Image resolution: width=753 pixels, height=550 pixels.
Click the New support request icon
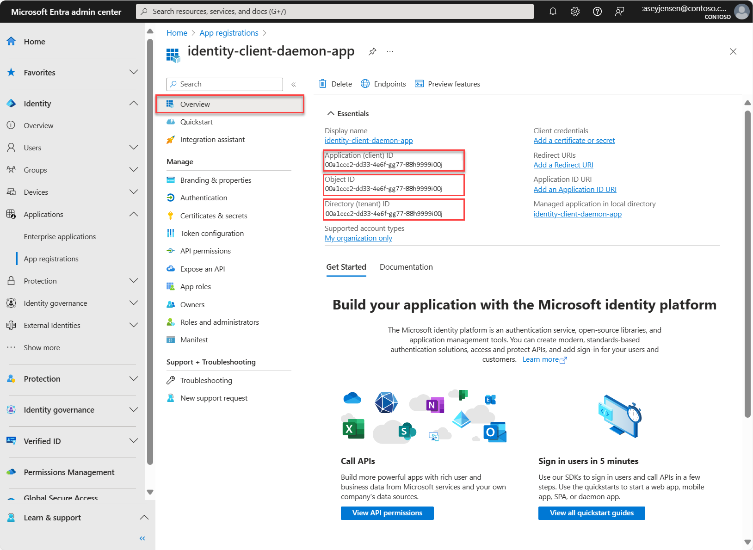[x=171, y=398]
